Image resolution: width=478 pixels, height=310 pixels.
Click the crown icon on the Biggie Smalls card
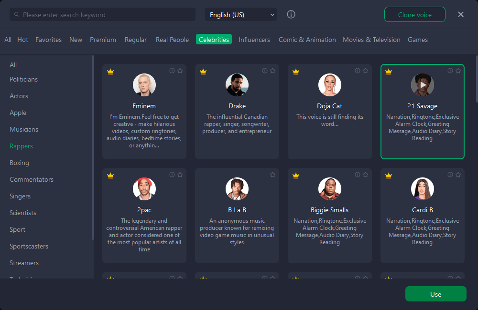click(x=296, y=176)
